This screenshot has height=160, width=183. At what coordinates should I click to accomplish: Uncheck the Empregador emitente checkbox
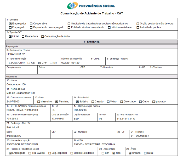pyautogui.click(x=10, y=24)
